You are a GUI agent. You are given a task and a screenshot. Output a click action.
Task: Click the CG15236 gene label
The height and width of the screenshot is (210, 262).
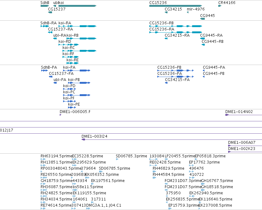(x=158, y=3)
